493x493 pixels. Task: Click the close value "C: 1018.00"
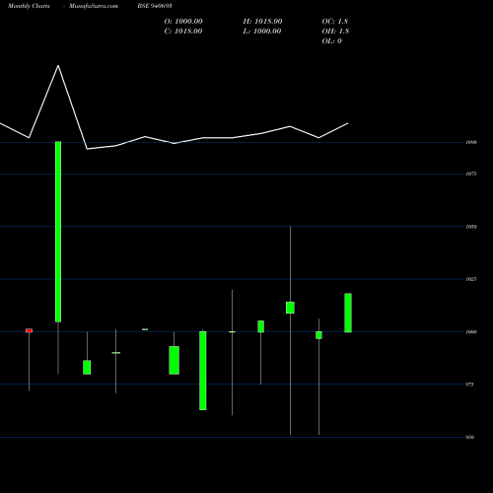(183, 32)
